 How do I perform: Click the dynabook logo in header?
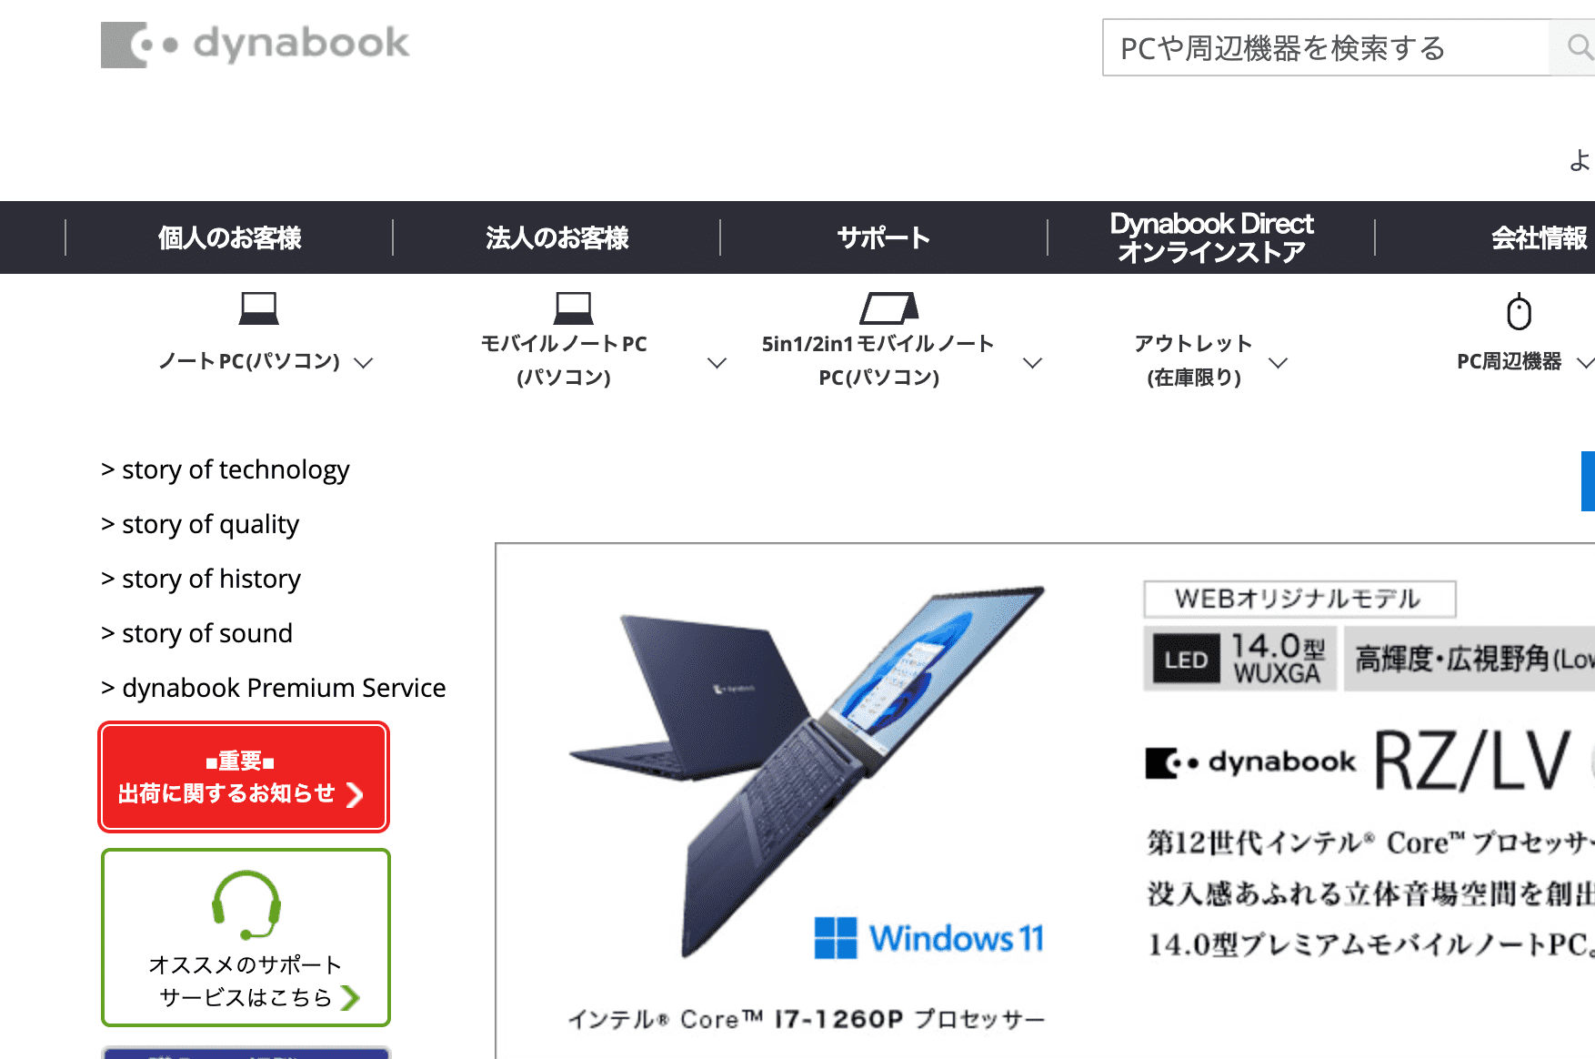255,45
